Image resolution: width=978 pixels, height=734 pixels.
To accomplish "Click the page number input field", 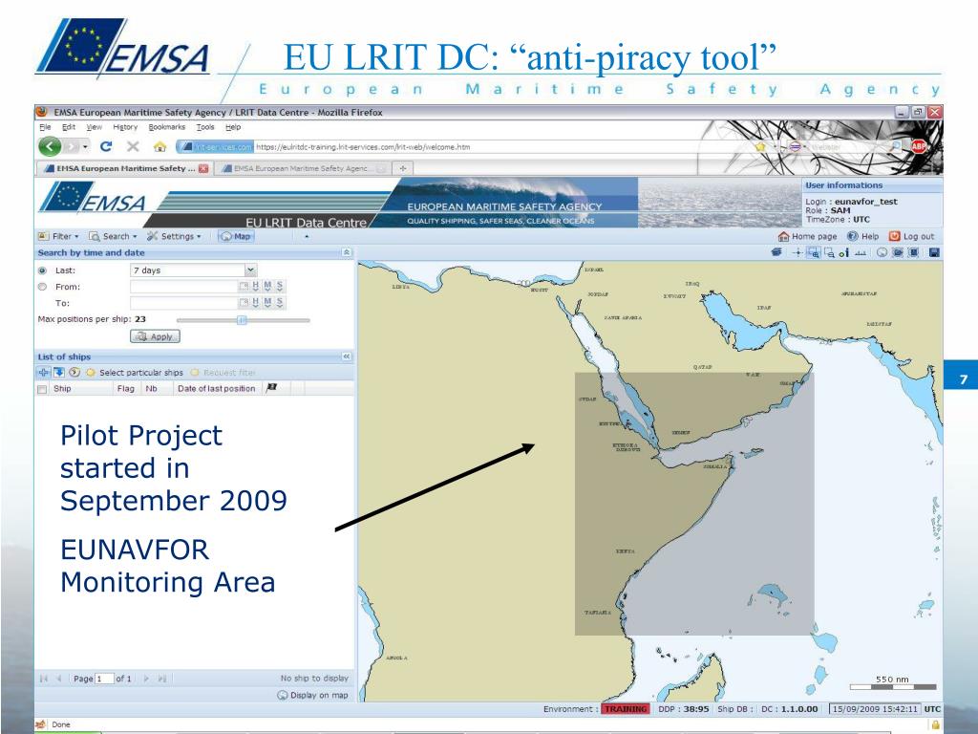I will [x=104, y=679].
